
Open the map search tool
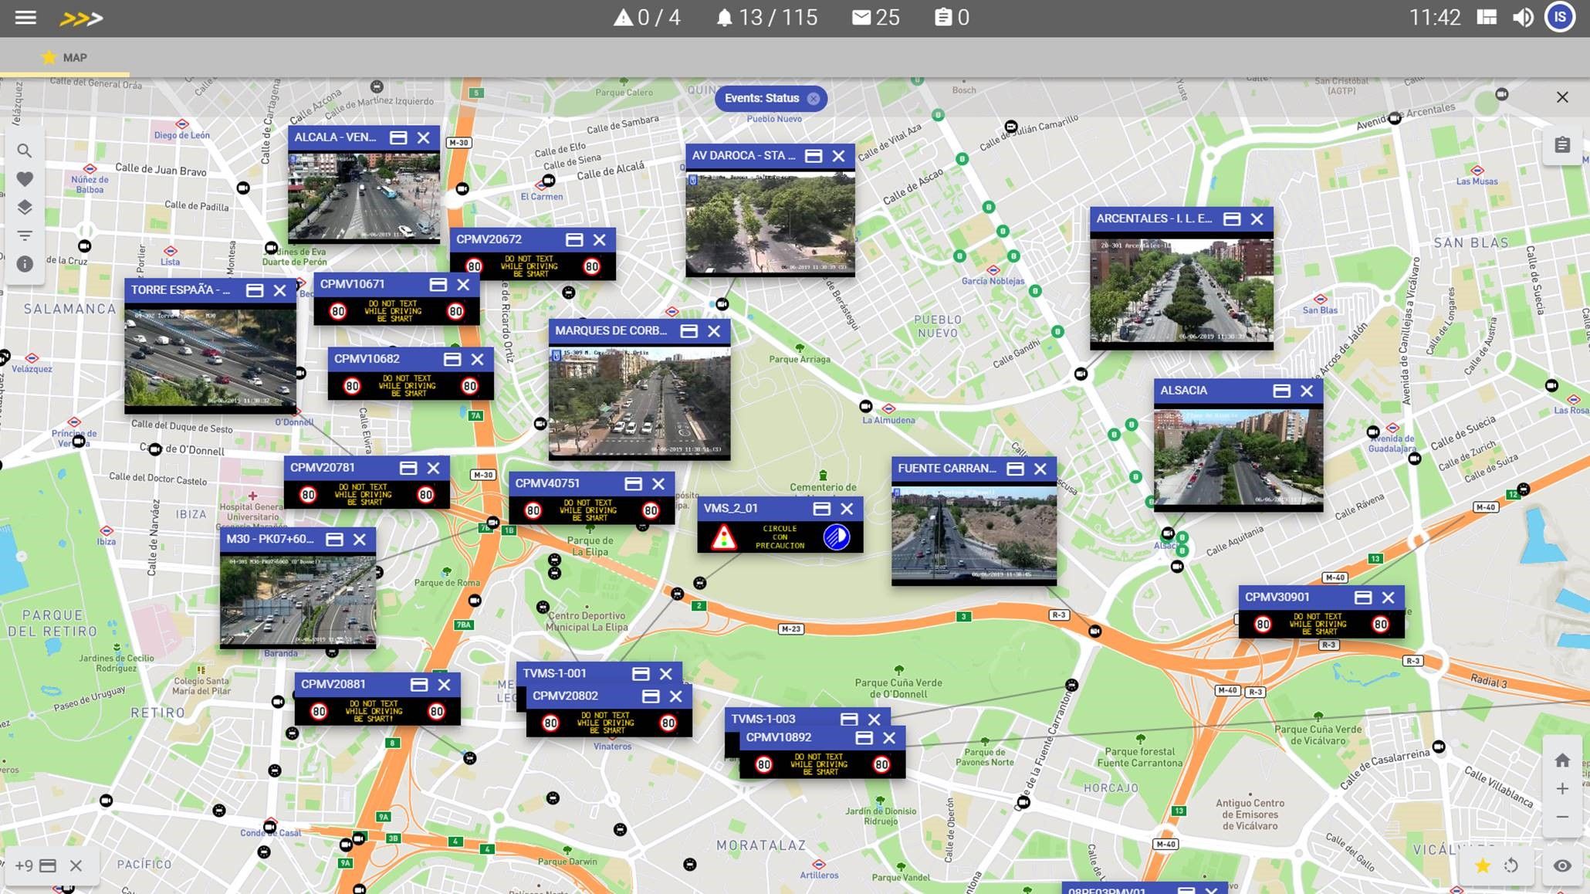click(25, 151)
